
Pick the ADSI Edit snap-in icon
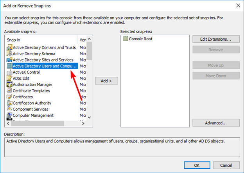tap(9, 78)
